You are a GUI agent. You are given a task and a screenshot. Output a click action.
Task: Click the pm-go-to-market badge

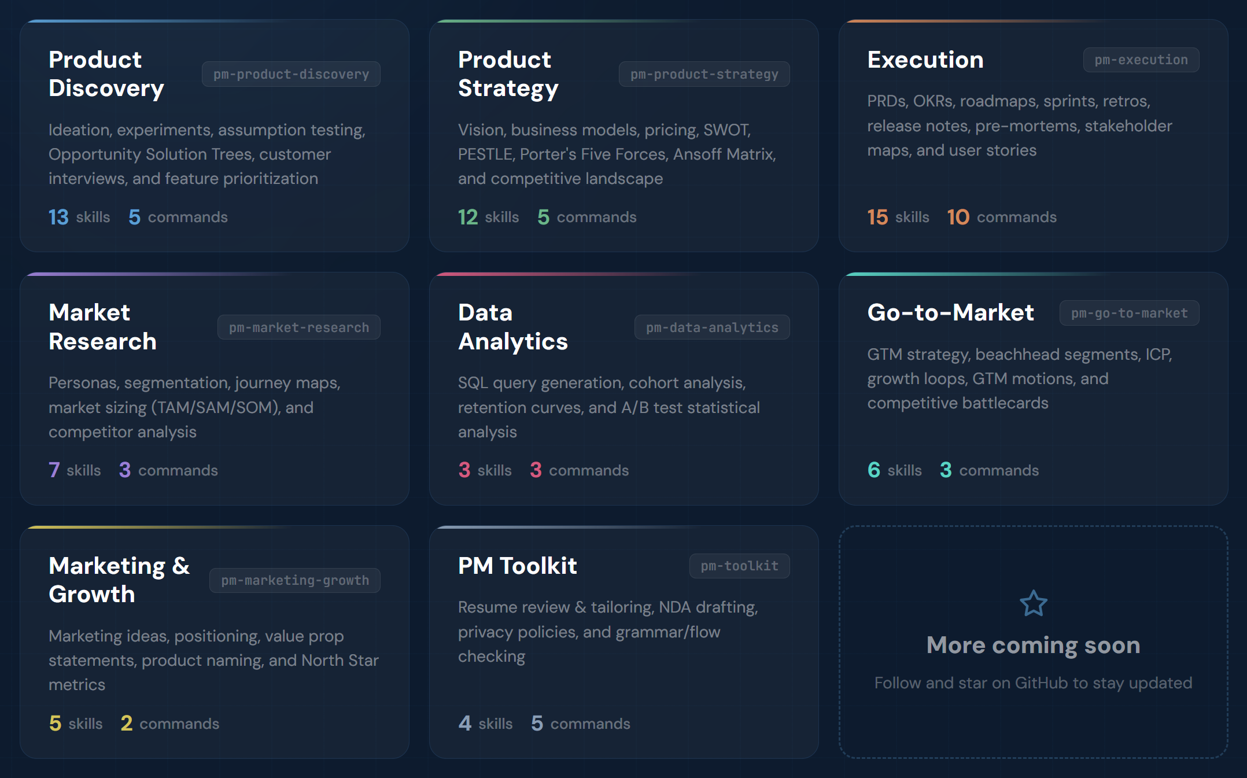[x=1129, y=313]
